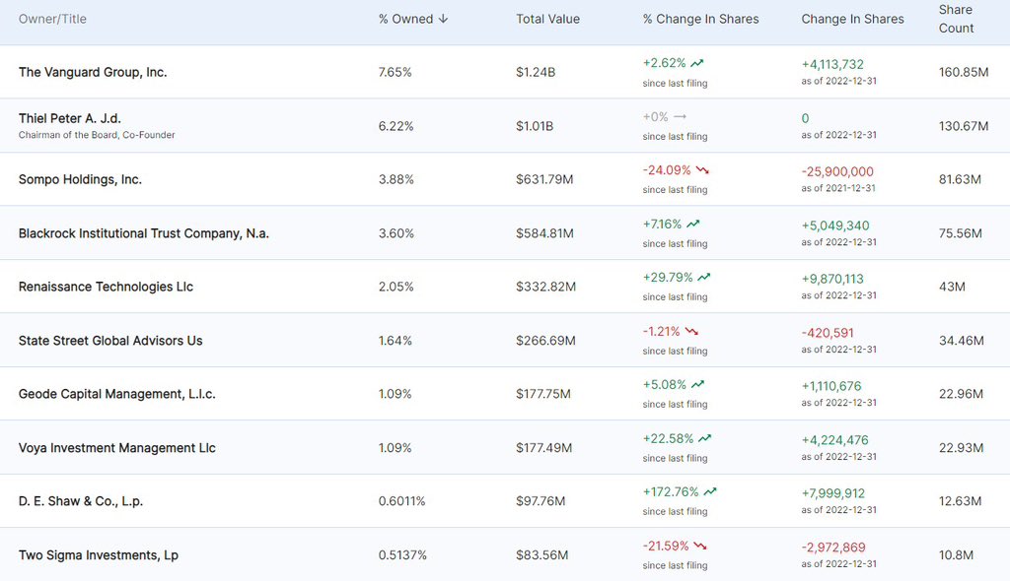
Task: Click the $332.82M total value
Action: [x=545, y=287]
